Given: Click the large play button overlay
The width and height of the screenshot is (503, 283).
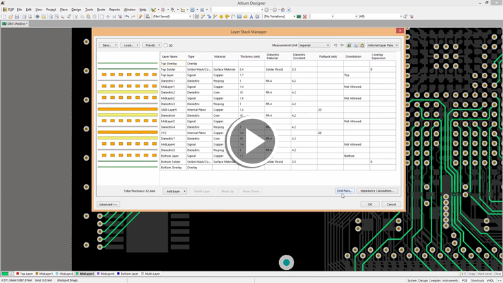Looking at the screenshot, I should click(252, 142).
